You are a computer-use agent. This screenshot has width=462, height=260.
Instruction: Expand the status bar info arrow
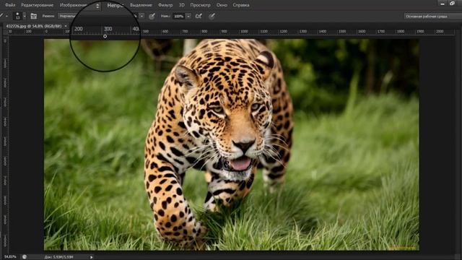tap(92, 257)
